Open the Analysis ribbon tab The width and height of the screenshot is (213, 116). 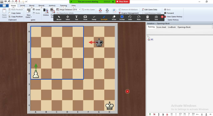[52, 6]
